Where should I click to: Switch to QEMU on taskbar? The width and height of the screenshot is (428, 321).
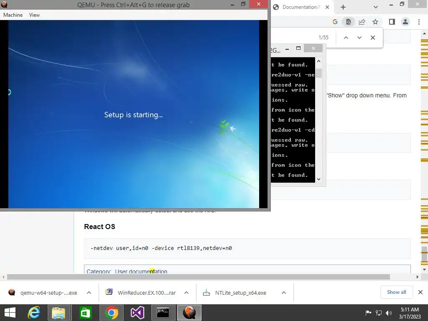point(189,313)
